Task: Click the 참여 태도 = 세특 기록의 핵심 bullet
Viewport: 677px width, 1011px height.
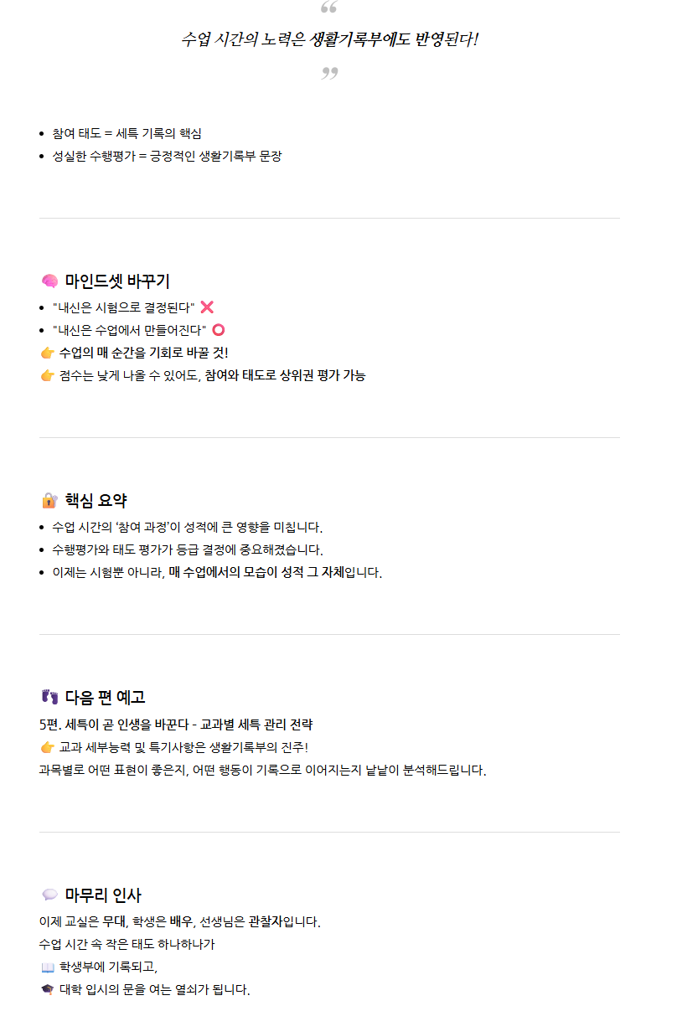Action: coord(127,133)
